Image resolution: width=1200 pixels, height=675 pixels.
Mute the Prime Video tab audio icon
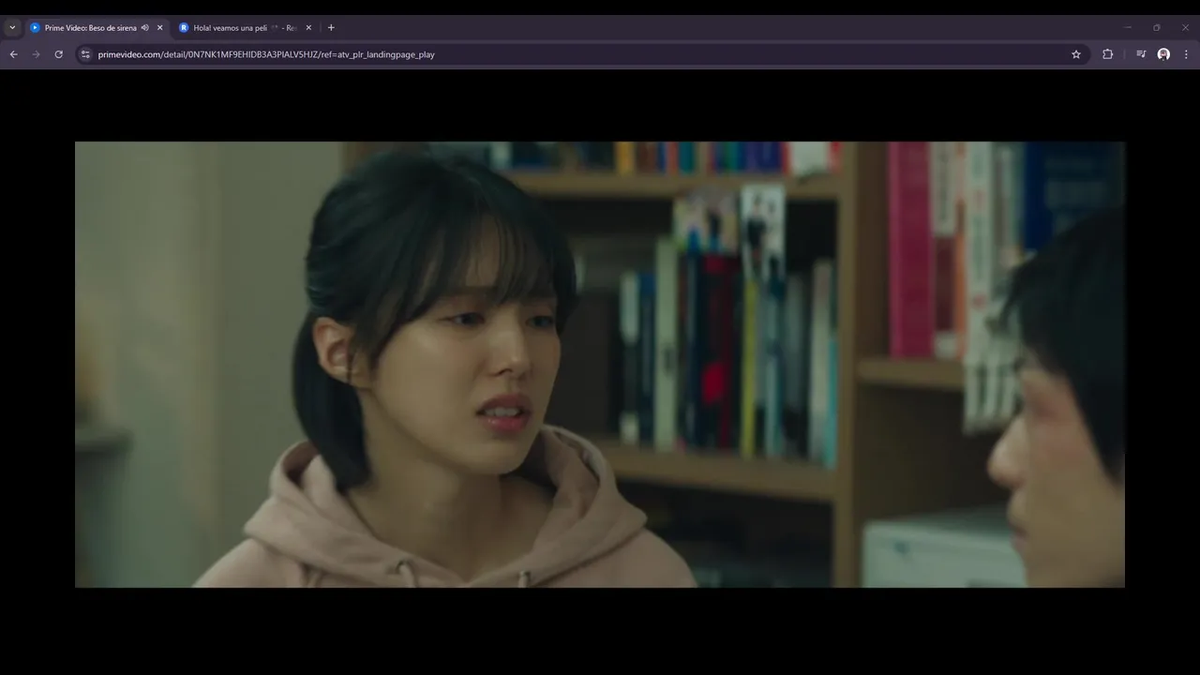tap(144, 28)
